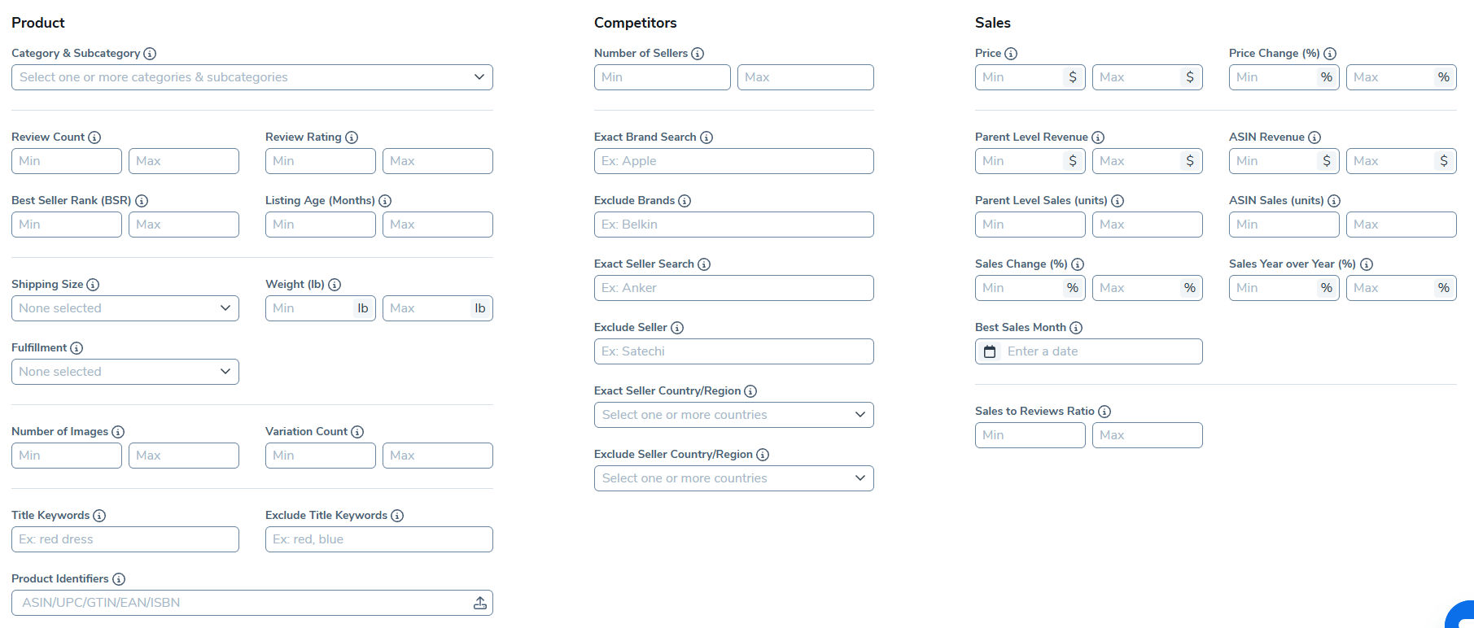Open the Fulfillment dropdown
This screenshot has height=628, width=1474.
coord(125,372)
